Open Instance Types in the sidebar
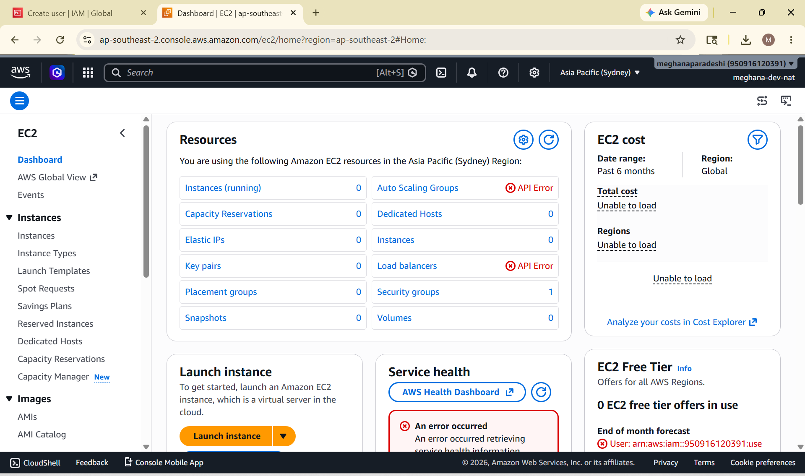The width and height of the screenshot is (805, 476). [47, 253]
